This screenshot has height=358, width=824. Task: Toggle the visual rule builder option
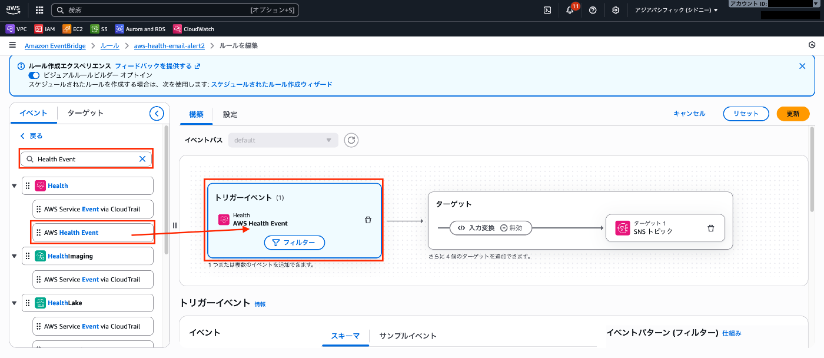tap(34, 75)
